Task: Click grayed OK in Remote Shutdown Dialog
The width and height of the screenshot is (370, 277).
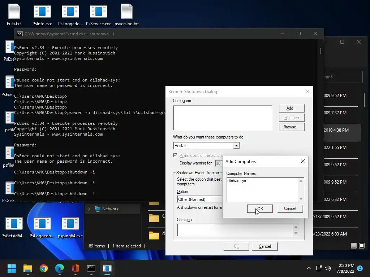Action: (x=236, y=246)
